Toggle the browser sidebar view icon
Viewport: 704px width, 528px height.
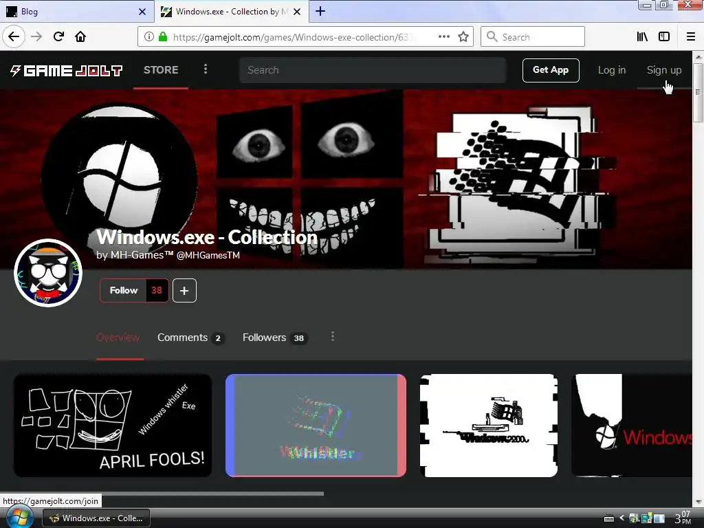(x=664, y=37)
